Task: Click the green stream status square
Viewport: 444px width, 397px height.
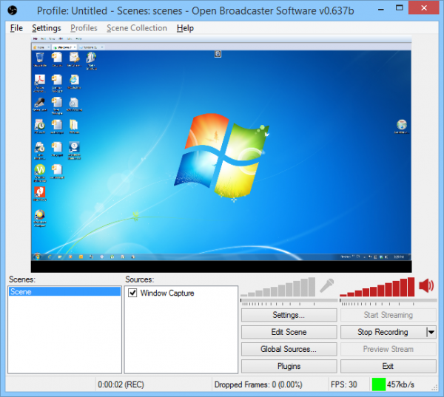Action: click(x=379, y=384)
